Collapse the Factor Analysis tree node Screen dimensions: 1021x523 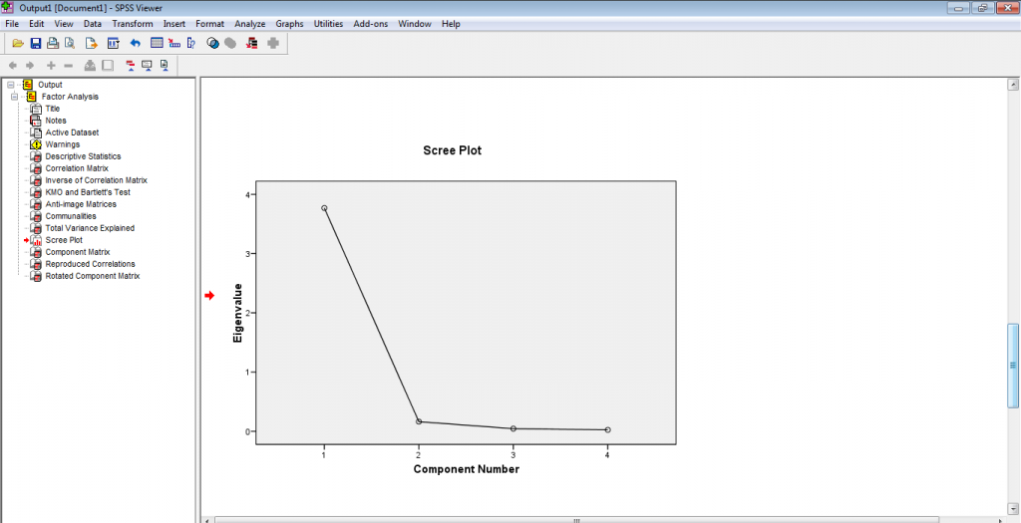pos(15,97)
